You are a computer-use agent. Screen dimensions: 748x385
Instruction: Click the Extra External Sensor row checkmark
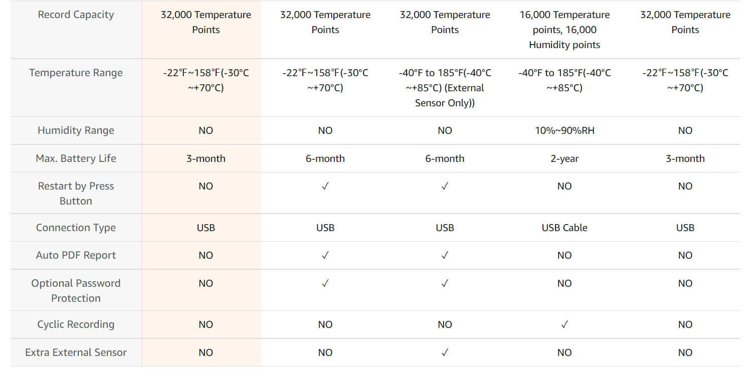pos(445,352)
